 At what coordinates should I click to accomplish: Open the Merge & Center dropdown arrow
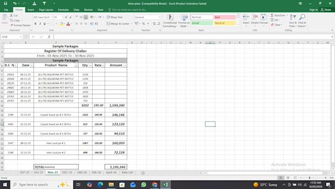(x=132, y=24)
